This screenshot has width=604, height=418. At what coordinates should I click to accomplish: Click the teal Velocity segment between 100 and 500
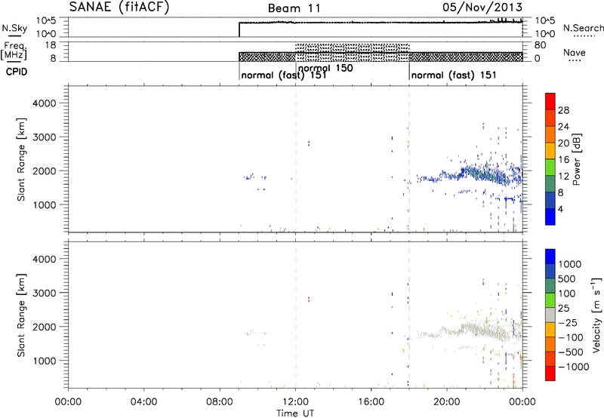tap(550, 286)
